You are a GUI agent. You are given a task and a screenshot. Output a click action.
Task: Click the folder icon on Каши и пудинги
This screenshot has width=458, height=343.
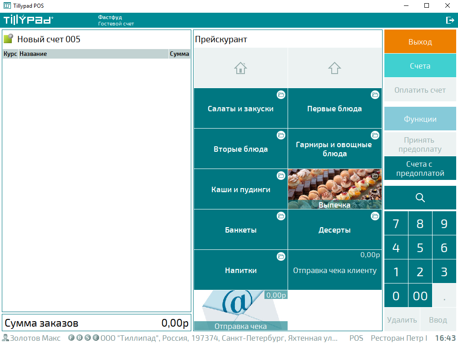click(x=281, y=176)
